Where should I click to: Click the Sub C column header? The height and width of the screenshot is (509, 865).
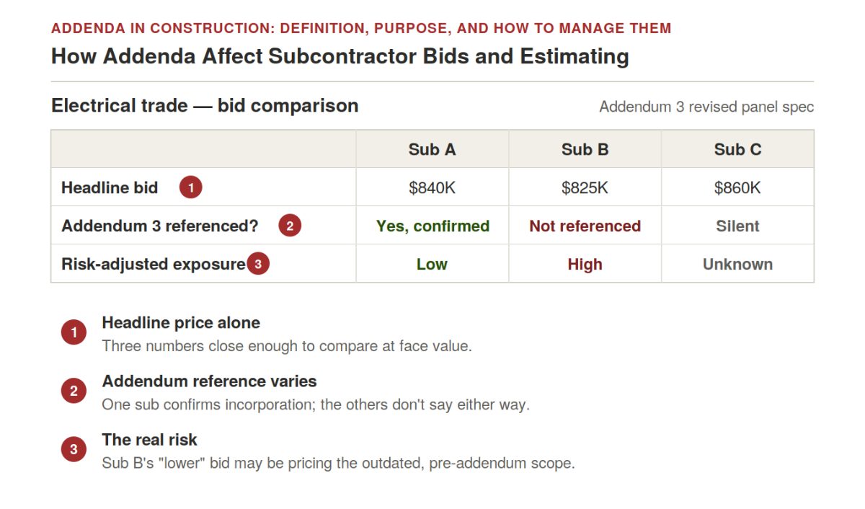click(737, 149)
